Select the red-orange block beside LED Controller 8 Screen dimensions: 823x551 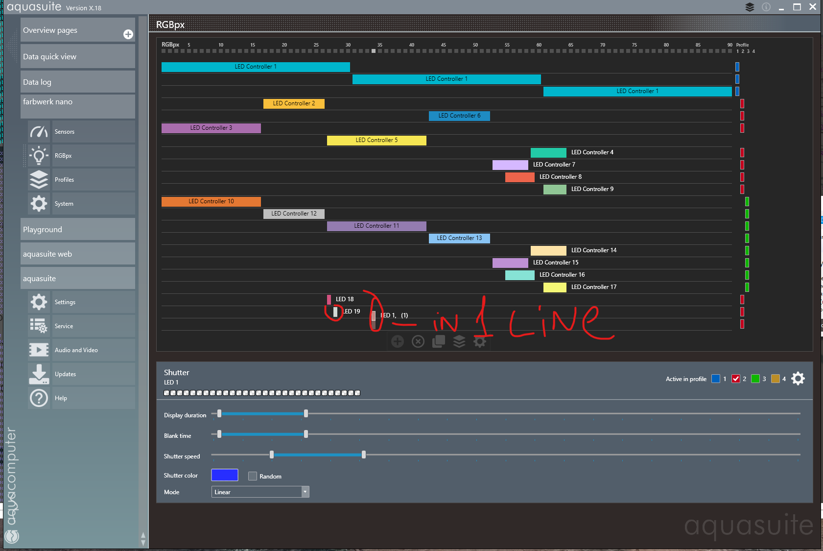(x=520, y=177)
